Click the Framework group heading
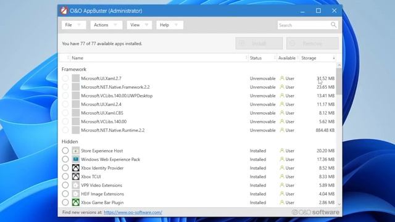The width and height of the screenshot is (395, 222). coord(74,69)
